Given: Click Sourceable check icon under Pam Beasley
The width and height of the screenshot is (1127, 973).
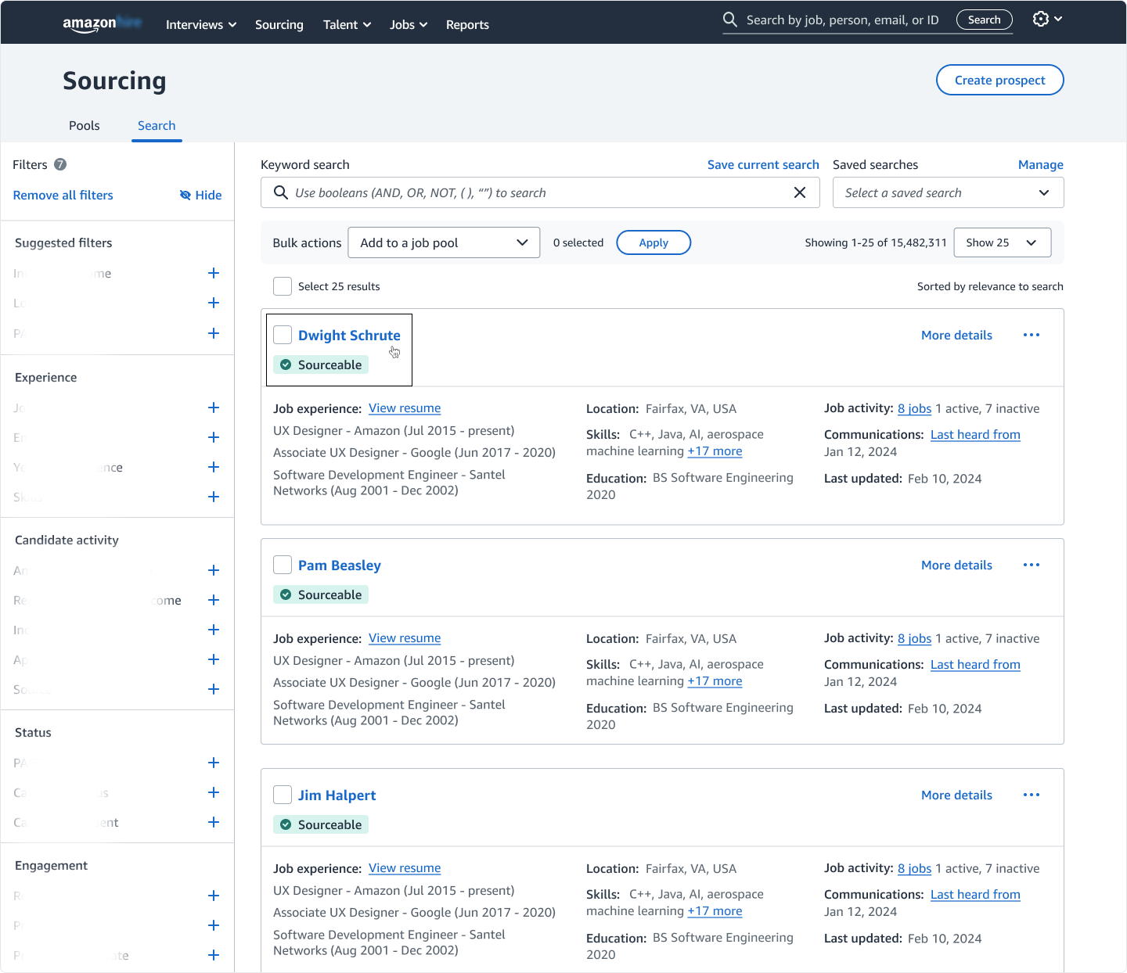Looking at the screenshot, I should click(286, 594).
